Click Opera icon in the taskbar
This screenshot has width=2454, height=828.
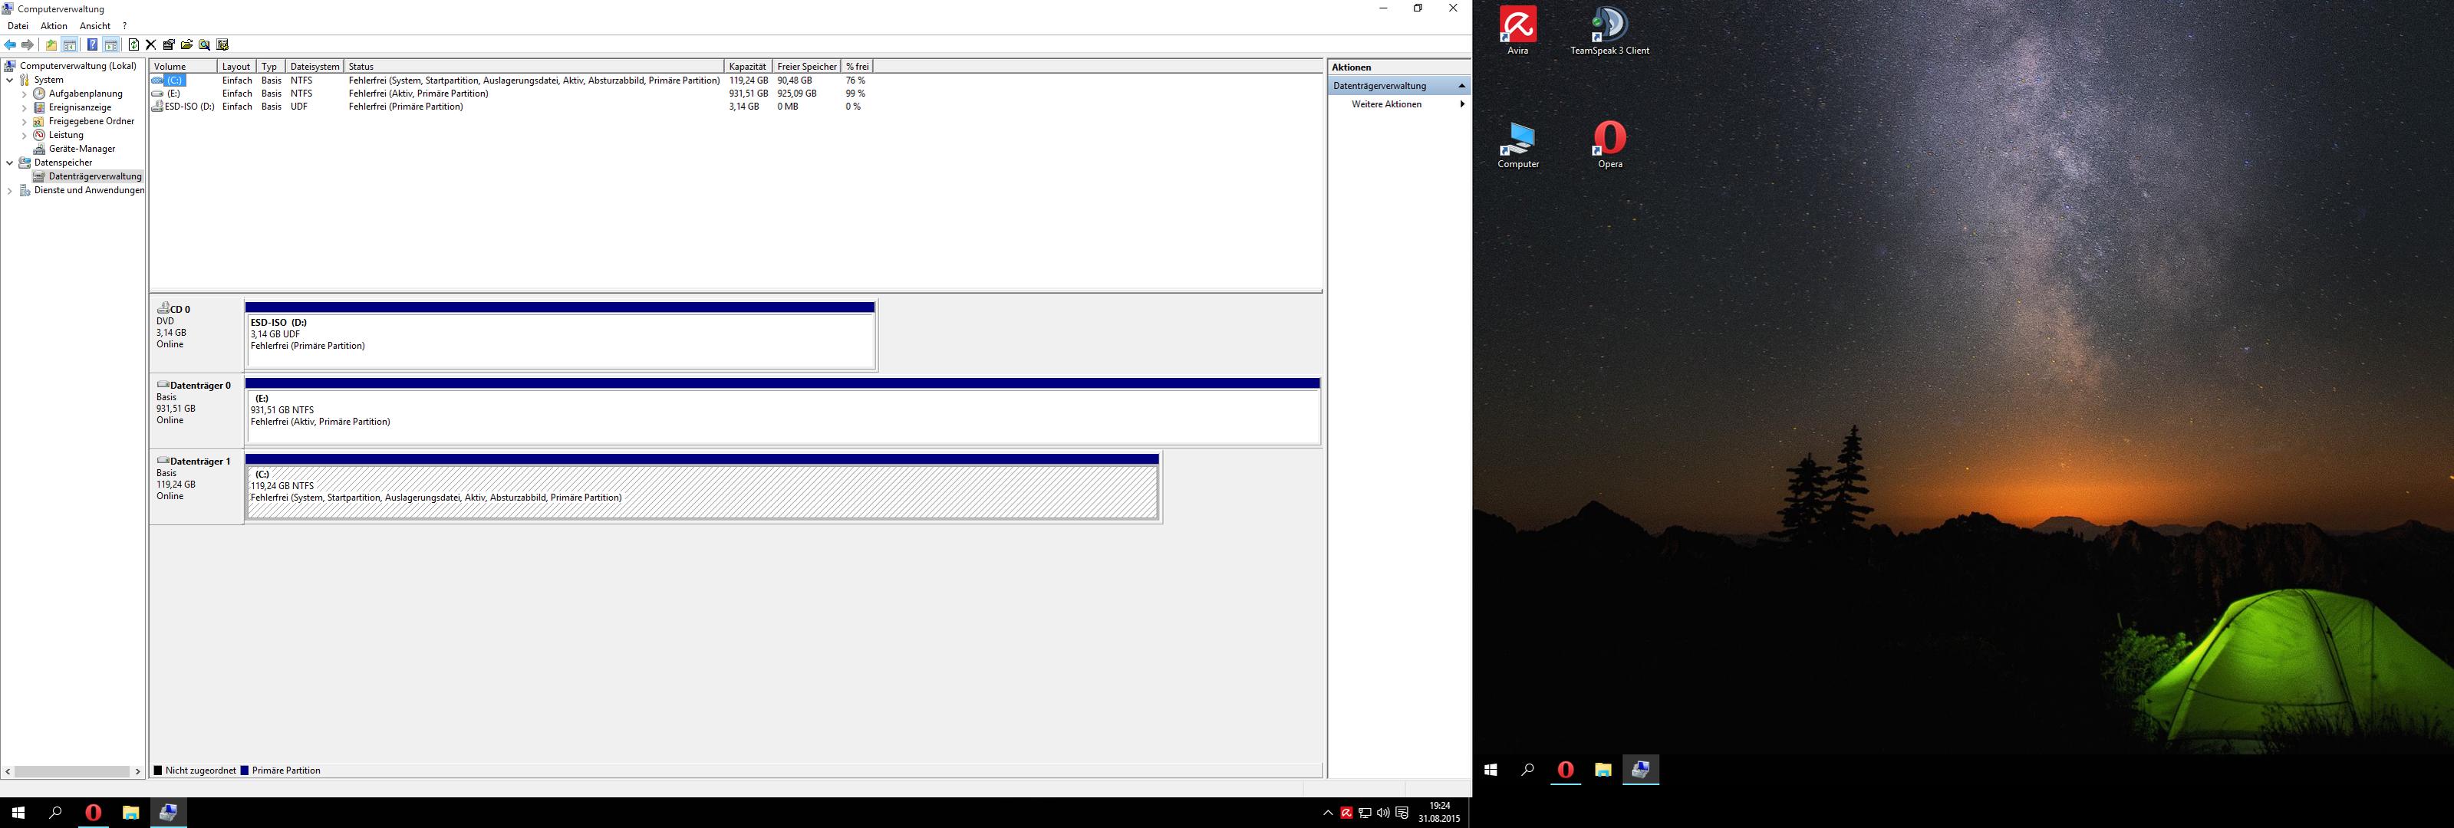[92, 813]
